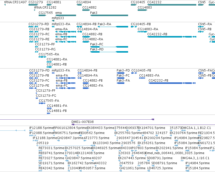This screenshot has width=215, height=172.
Task: Open the CSN5 gene label
Action: 202,2
